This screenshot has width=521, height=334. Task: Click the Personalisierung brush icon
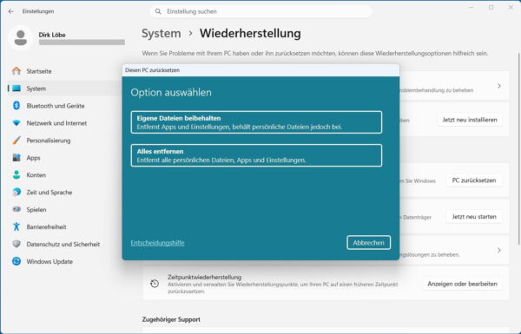click(16, 141)
